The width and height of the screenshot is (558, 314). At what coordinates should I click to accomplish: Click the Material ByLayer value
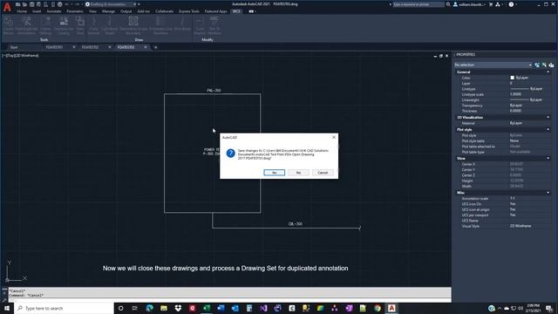[516, 123]
